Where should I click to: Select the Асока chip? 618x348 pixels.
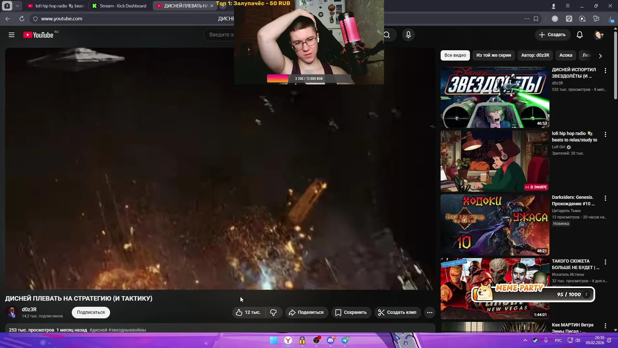(x=566, y=55)
